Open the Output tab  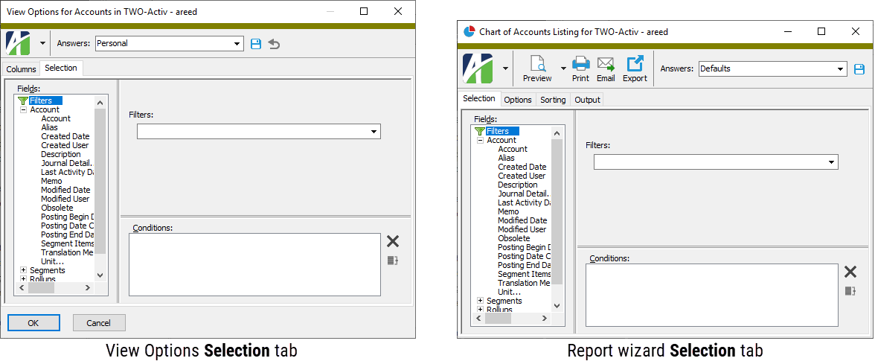click(x=587, y=100)
